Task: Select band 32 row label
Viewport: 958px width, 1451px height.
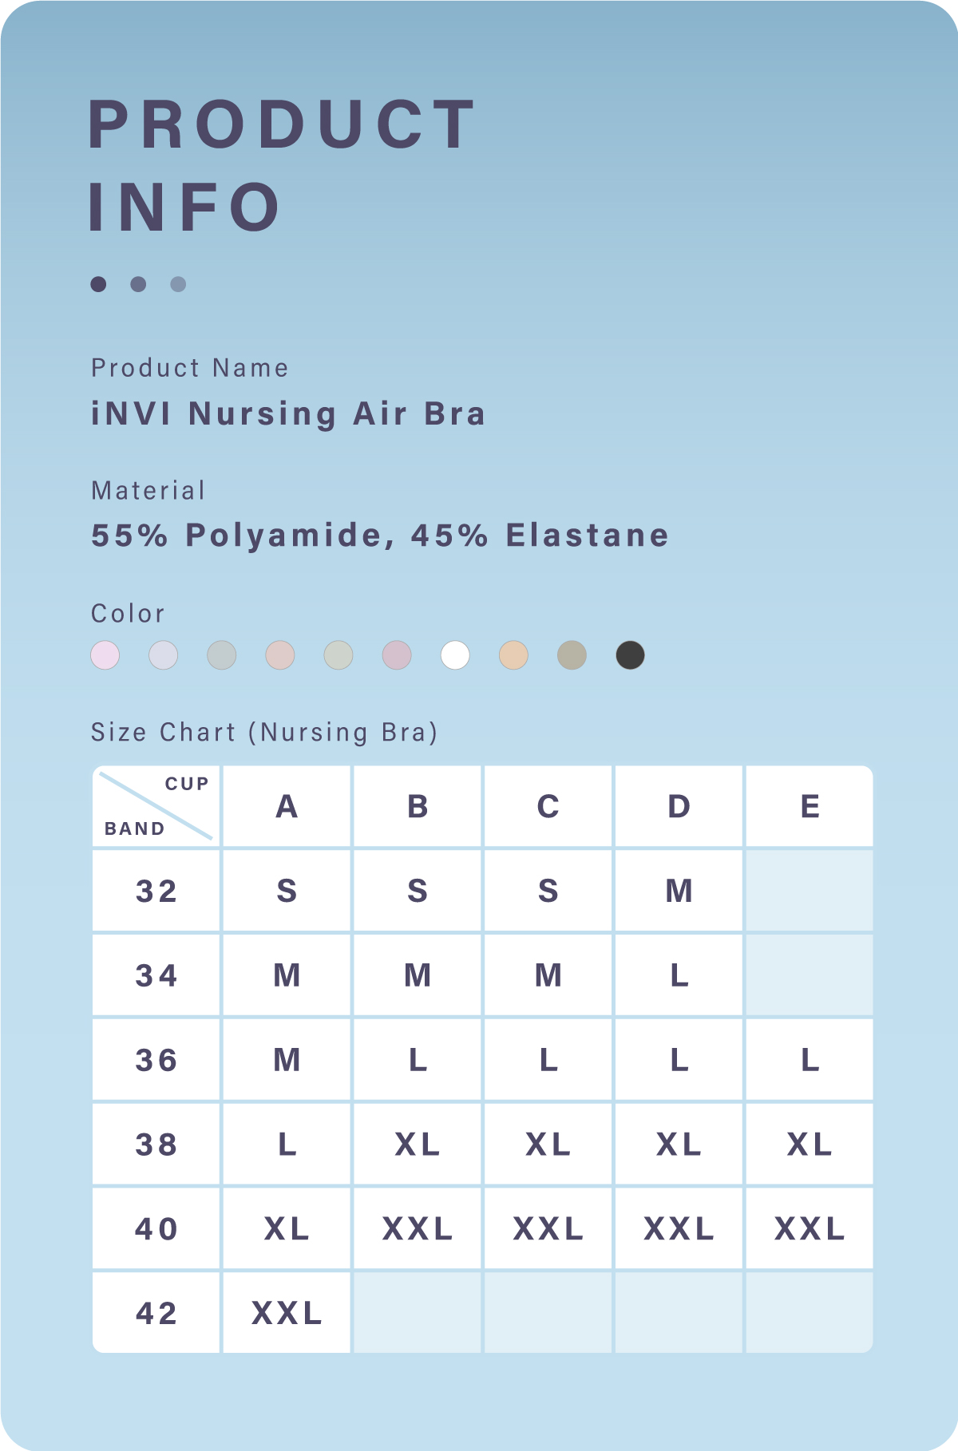Action: pos(156,891)
